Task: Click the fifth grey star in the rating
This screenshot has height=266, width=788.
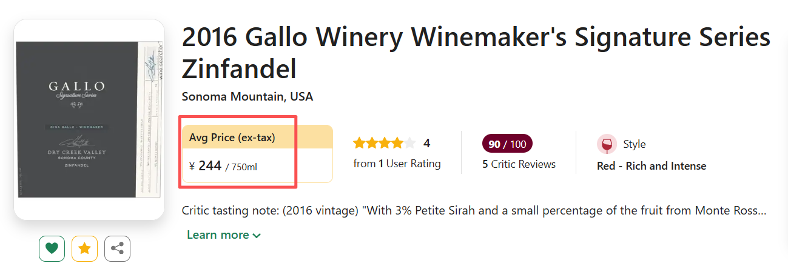Action: pyautogui.click(x=410, y=144)
